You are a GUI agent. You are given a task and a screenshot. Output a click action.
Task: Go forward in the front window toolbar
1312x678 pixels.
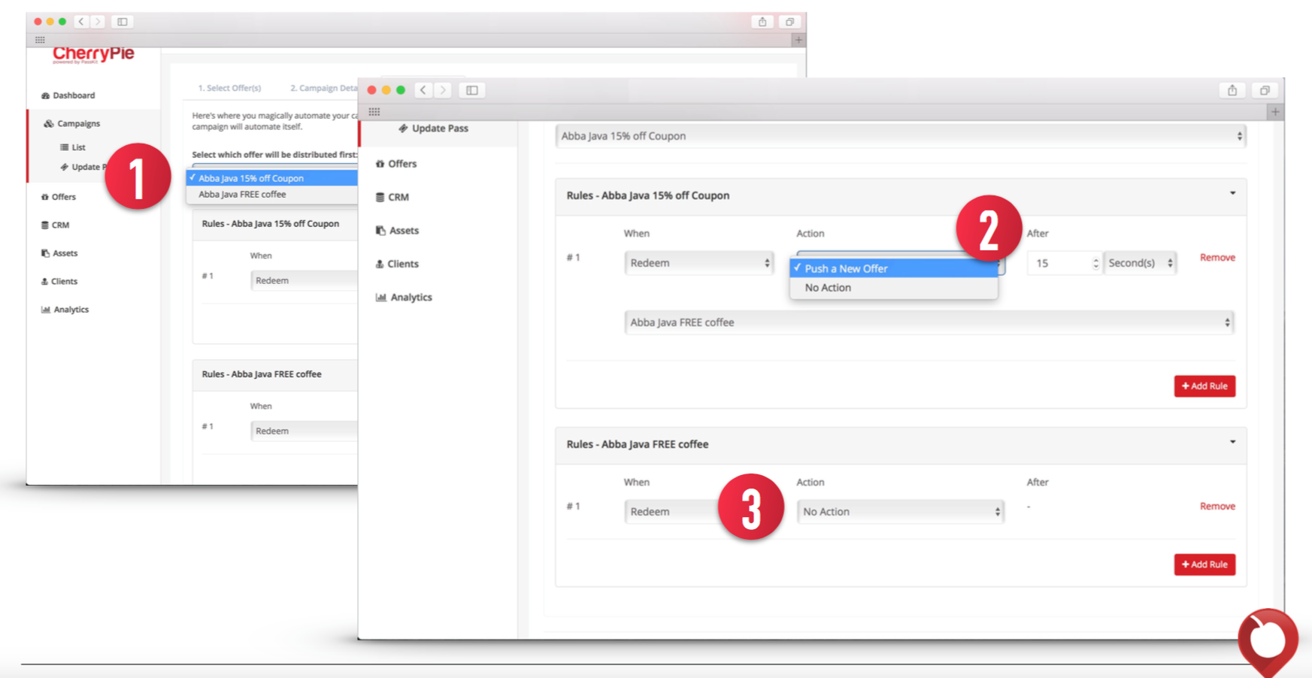444,90
